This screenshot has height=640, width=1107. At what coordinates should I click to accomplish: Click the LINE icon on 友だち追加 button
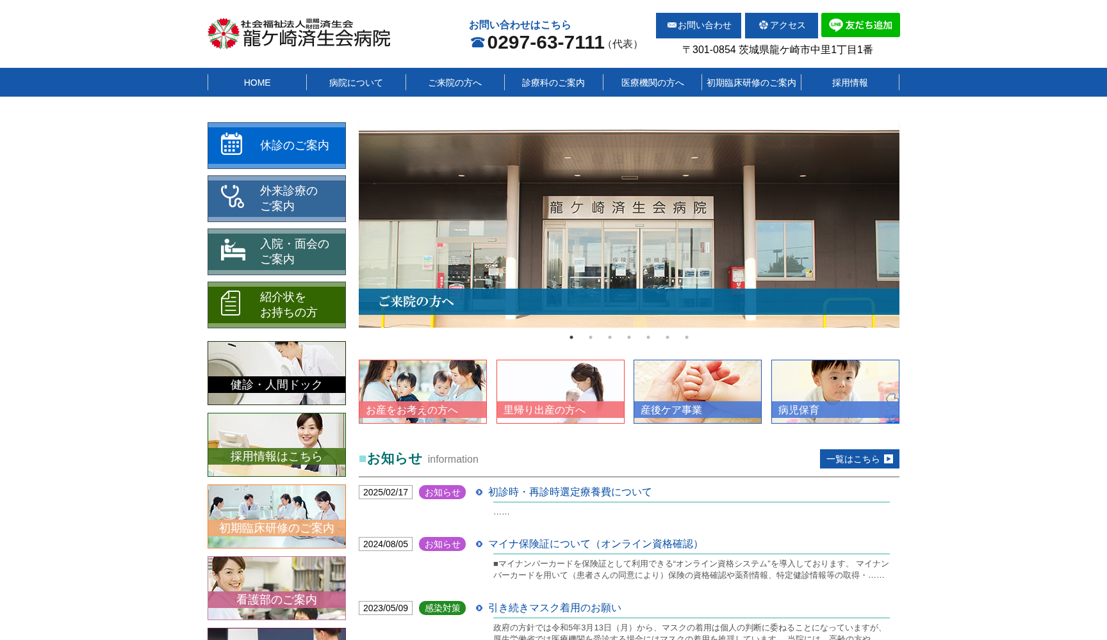835,25
